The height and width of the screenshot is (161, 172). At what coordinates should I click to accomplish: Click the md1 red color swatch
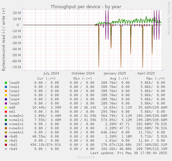click(x=6, y=112)
